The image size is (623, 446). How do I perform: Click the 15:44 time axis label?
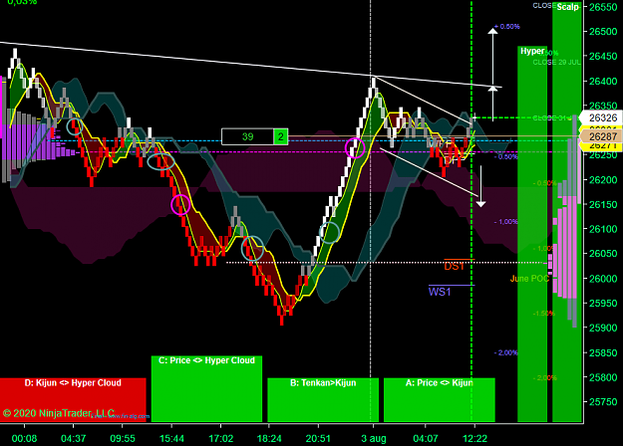172,438
